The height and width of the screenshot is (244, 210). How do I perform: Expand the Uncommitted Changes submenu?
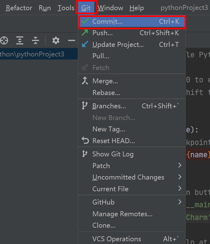[x=180, y=177]
